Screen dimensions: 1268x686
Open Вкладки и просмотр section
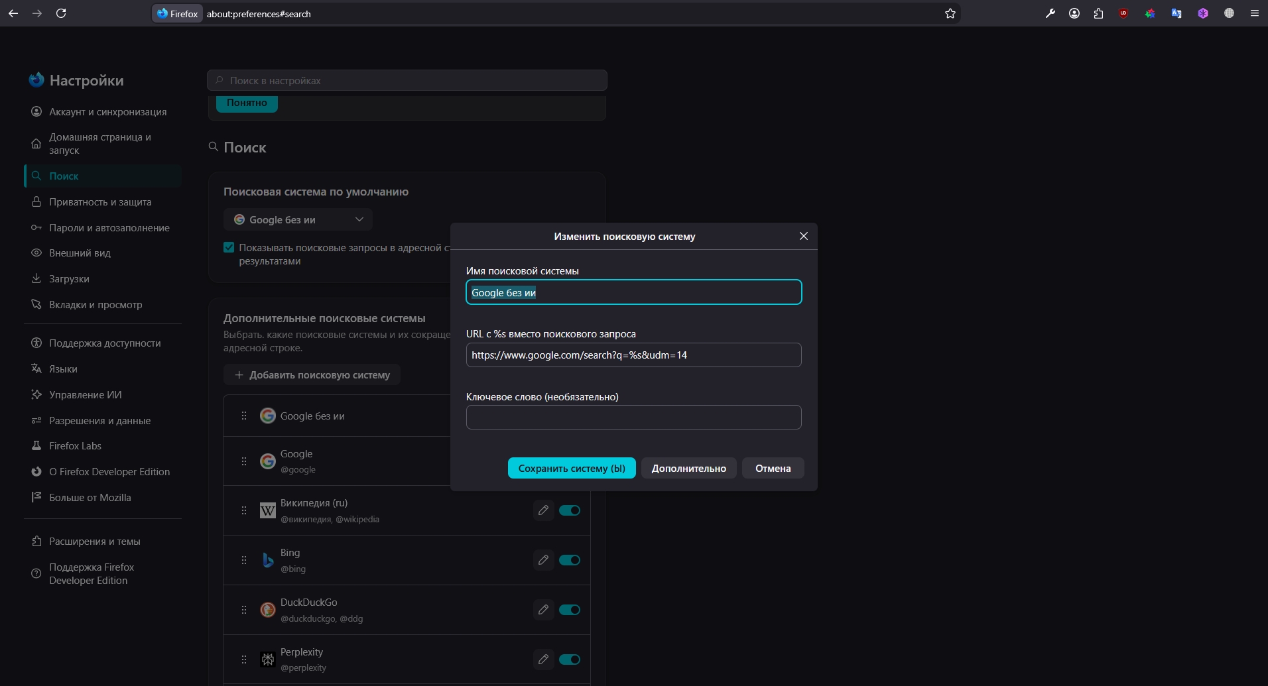pyautogui.click(x=103, y=304)
